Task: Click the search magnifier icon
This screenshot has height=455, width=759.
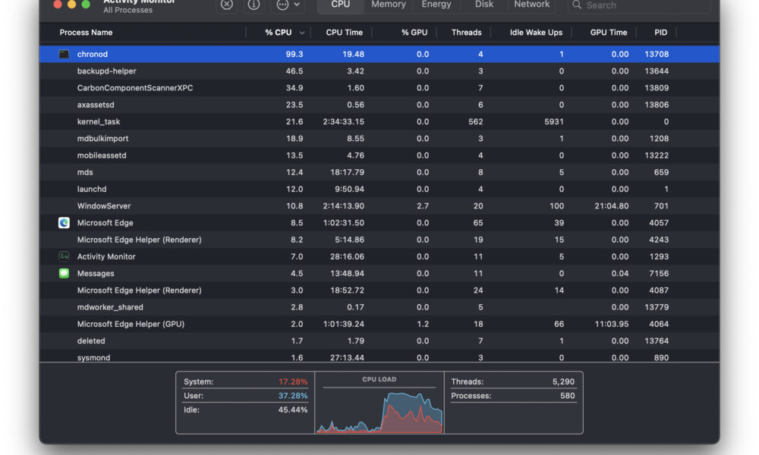Action: tap(577, 5)
